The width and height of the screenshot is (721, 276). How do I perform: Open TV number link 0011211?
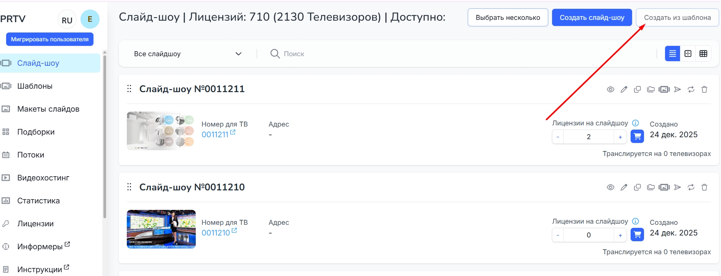[215, 135]
